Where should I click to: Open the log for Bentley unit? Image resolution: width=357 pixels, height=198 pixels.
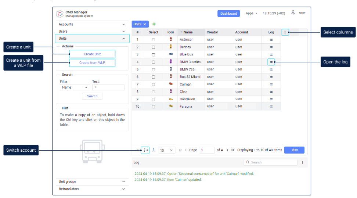pos(271,47)
